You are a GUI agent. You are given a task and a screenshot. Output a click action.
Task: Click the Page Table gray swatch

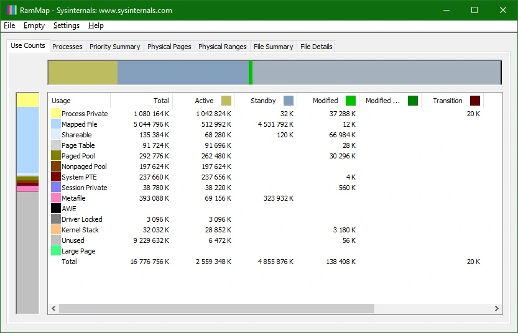(x=56, y=145)
